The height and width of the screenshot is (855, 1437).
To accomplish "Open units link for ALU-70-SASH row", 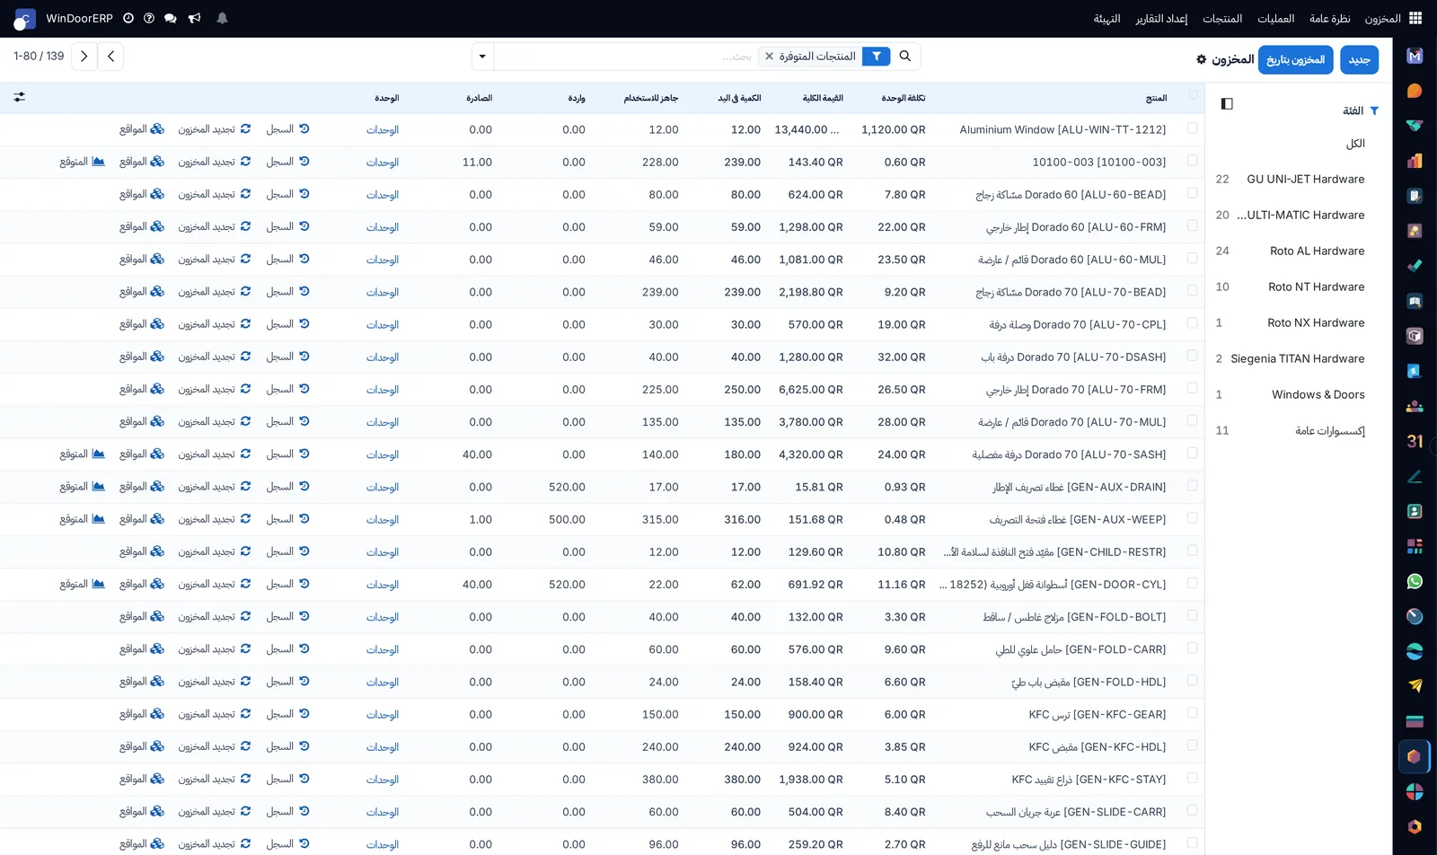I will (x=383, y=455).
